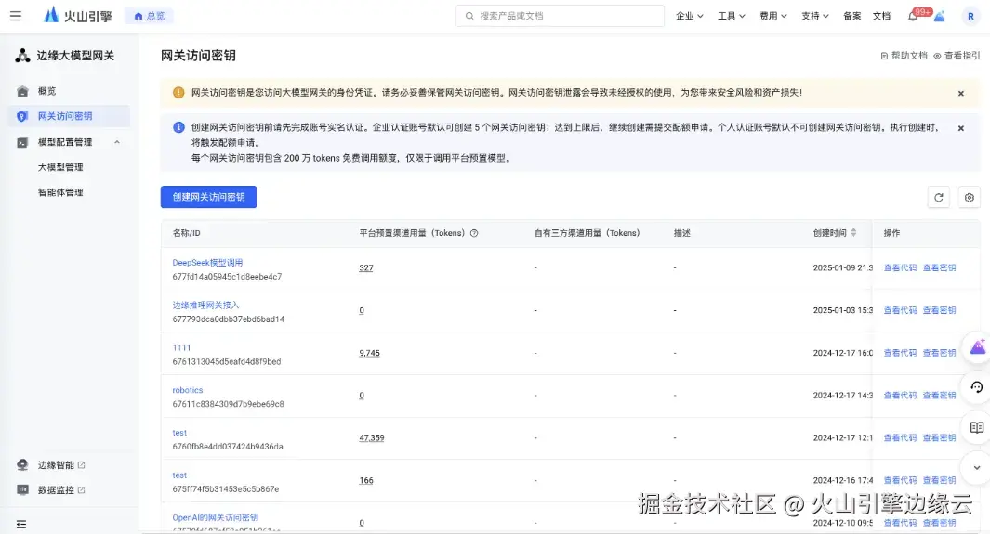Click 查看指引 view guide link

(957, 56)
